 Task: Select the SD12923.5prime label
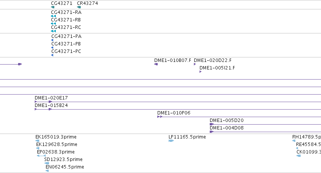pos(63,159)
